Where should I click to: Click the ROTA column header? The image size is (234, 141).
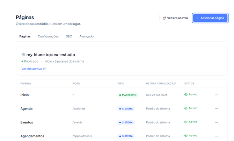[76, 83]
